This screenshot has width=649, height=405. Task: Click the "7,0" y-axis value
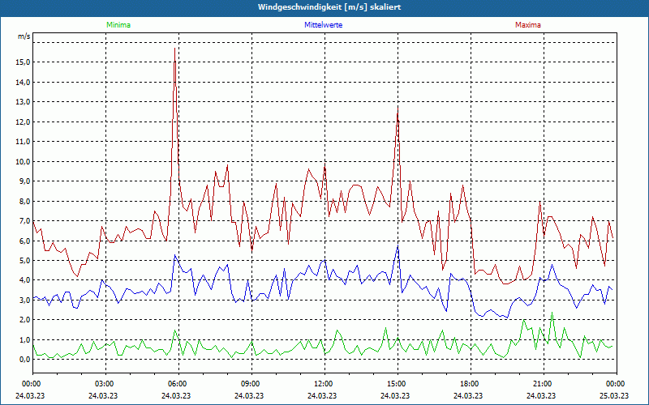click(x=25, y=221)
